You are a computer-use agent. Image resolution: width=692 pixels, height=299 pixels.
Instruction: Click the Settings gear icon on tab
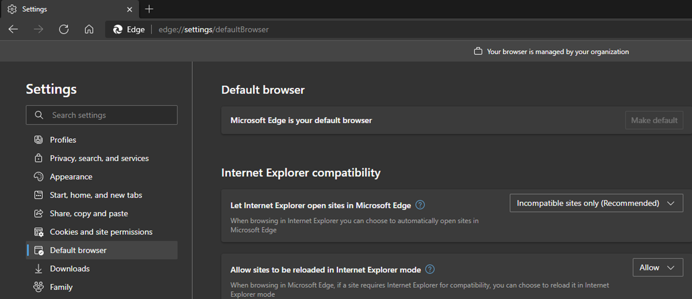coord(12,9)
